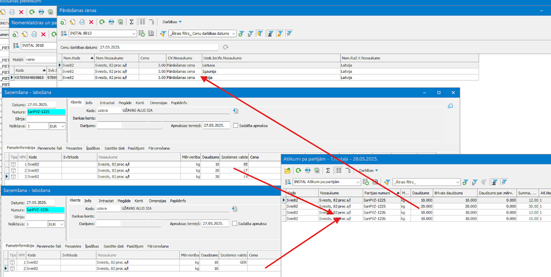Open Pārcenošana tab in SanPVZ-1225 window

158,148
